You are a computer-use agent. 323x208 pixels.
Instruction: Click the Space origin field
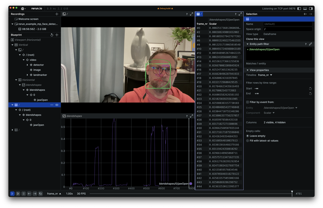tap(288, 29)
